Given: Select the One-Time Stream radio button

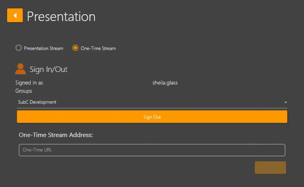Looking at the screenshot, I should coord(75,48).
